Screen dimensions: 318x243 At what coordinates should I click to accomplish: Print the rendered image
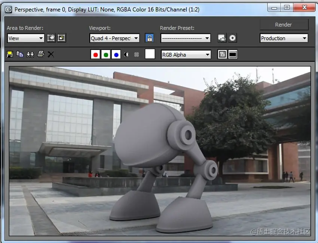pyautogui.click(x=41, y=54)
